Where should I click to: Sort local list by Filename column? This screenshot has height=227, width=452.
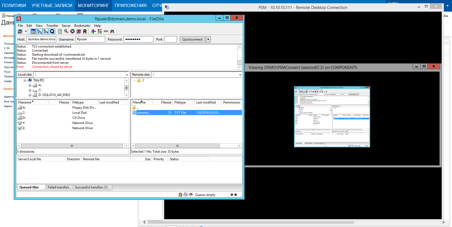pyautogui.click(x=33, y=102)
